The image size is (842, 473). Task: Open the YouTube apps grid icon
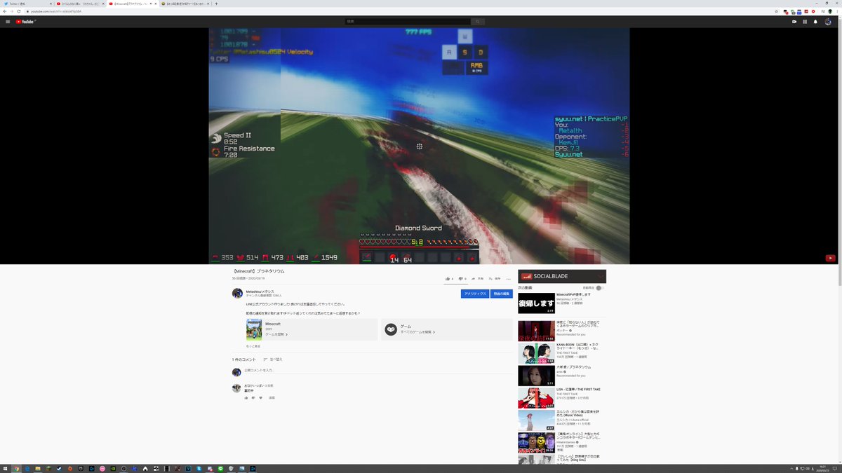[805, 22]
